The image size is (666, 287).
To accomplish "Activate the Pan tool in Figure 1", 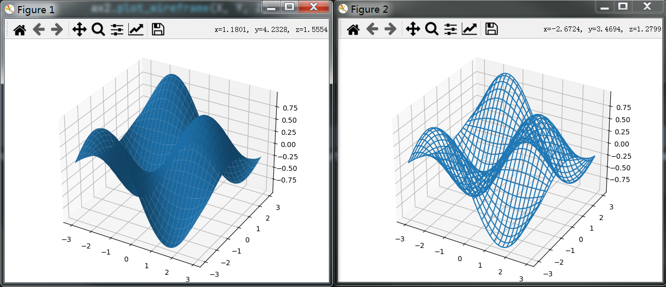I will click(x=80, y=30).
